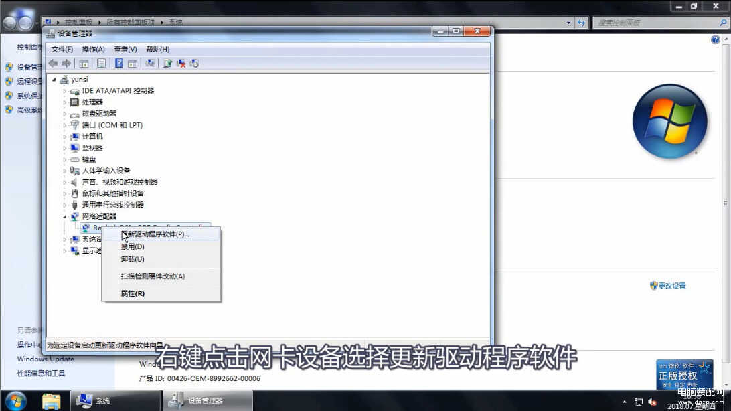Choose 扫描检测硬件改动(A) in context menu

pyautogui.click(x=161, y=276)
